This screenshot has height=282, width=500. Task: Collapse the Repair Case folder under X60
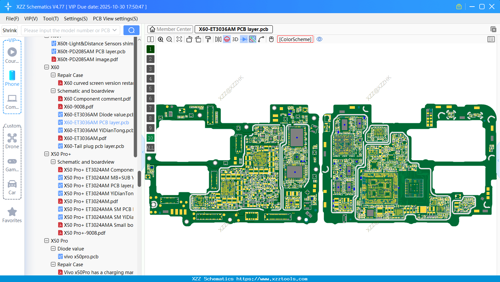click(53, 75)
